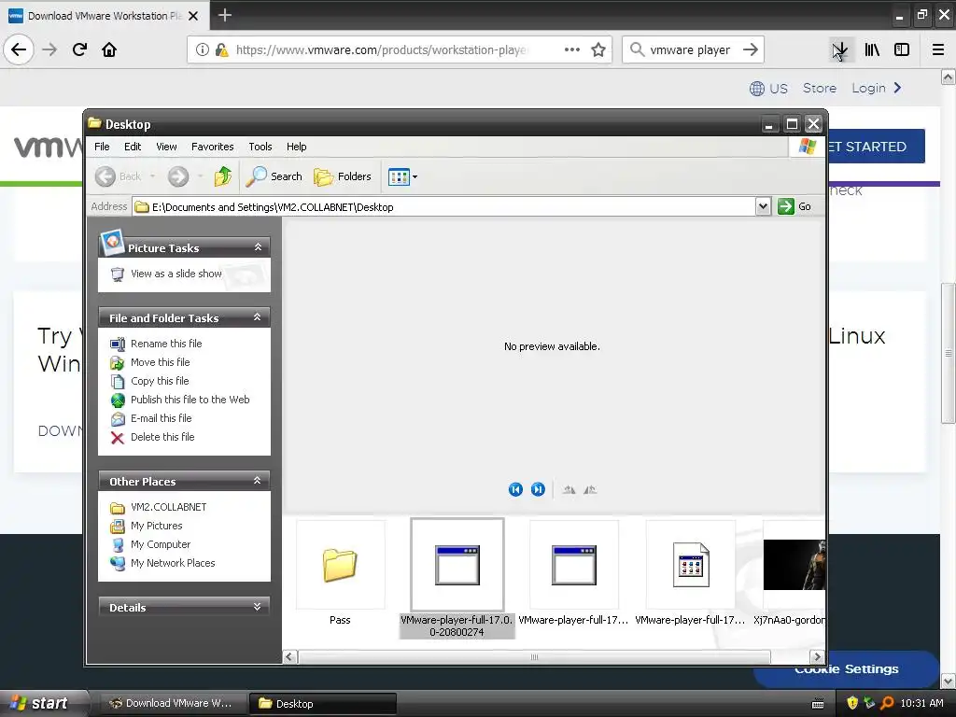
Task: Open the Store link on VMware page
Action: click(x=820, y=88)
